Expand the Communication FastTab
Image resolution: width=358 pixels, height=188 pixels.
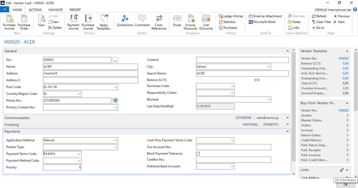point(287,118)
